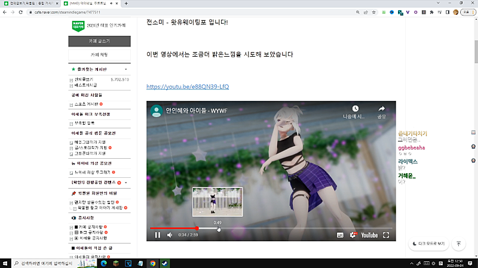The image size is (478, 268).
Task: Click the video channel avatar
Action: click(x=157, y=111)
